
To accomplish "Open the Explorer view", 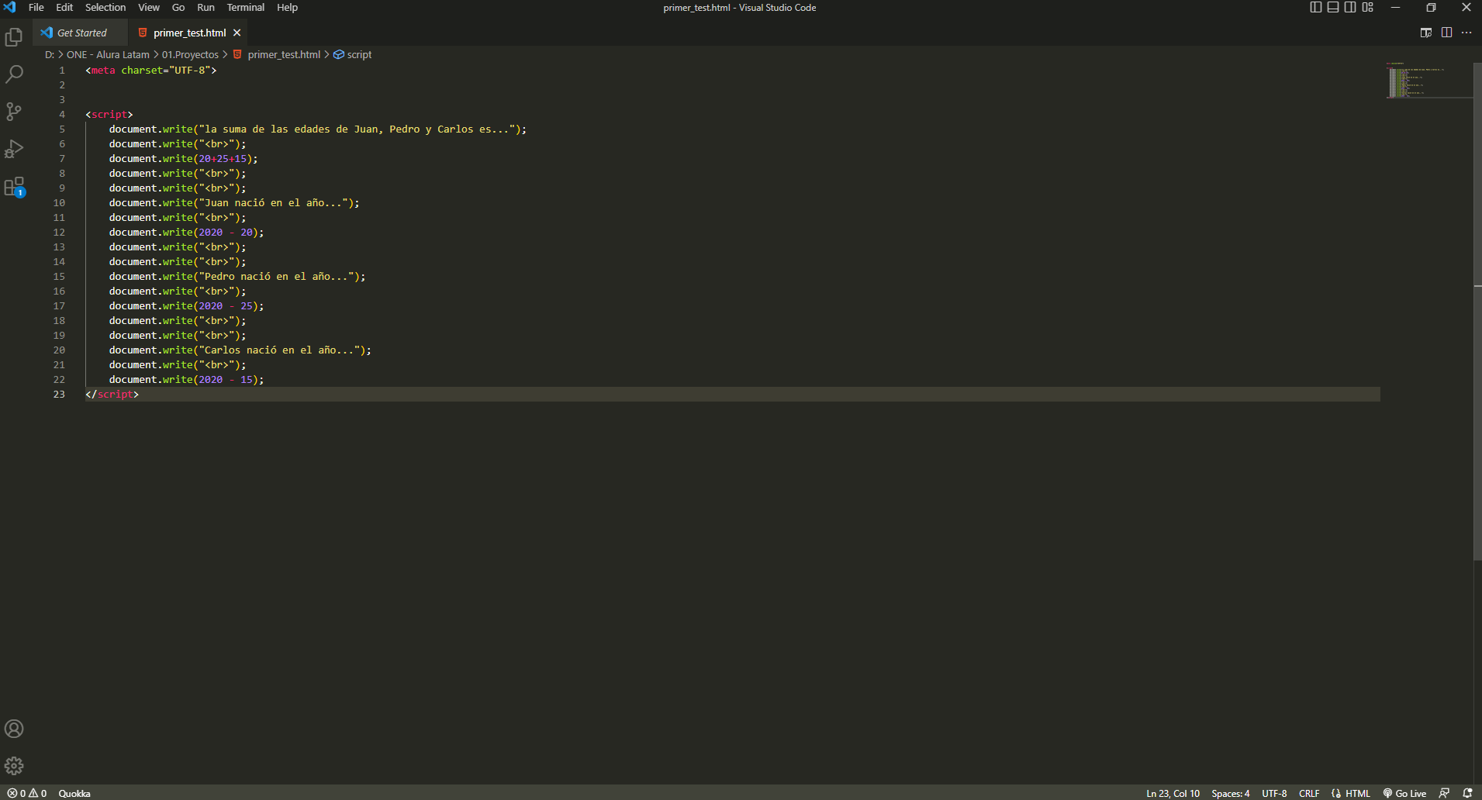I will [14, 36].
